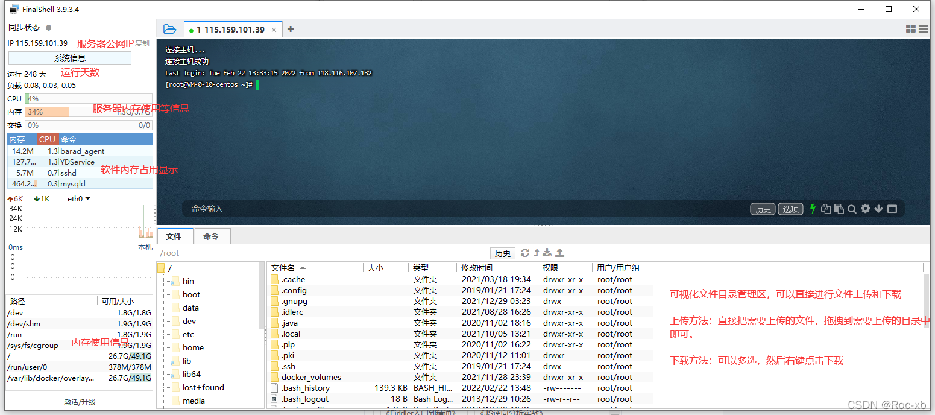Select the boot folder in tree

pos(186,294)
